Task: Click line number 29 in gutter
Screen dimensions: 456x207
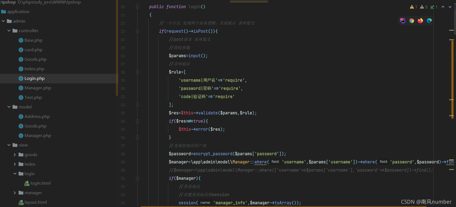Action: point(123,162)
